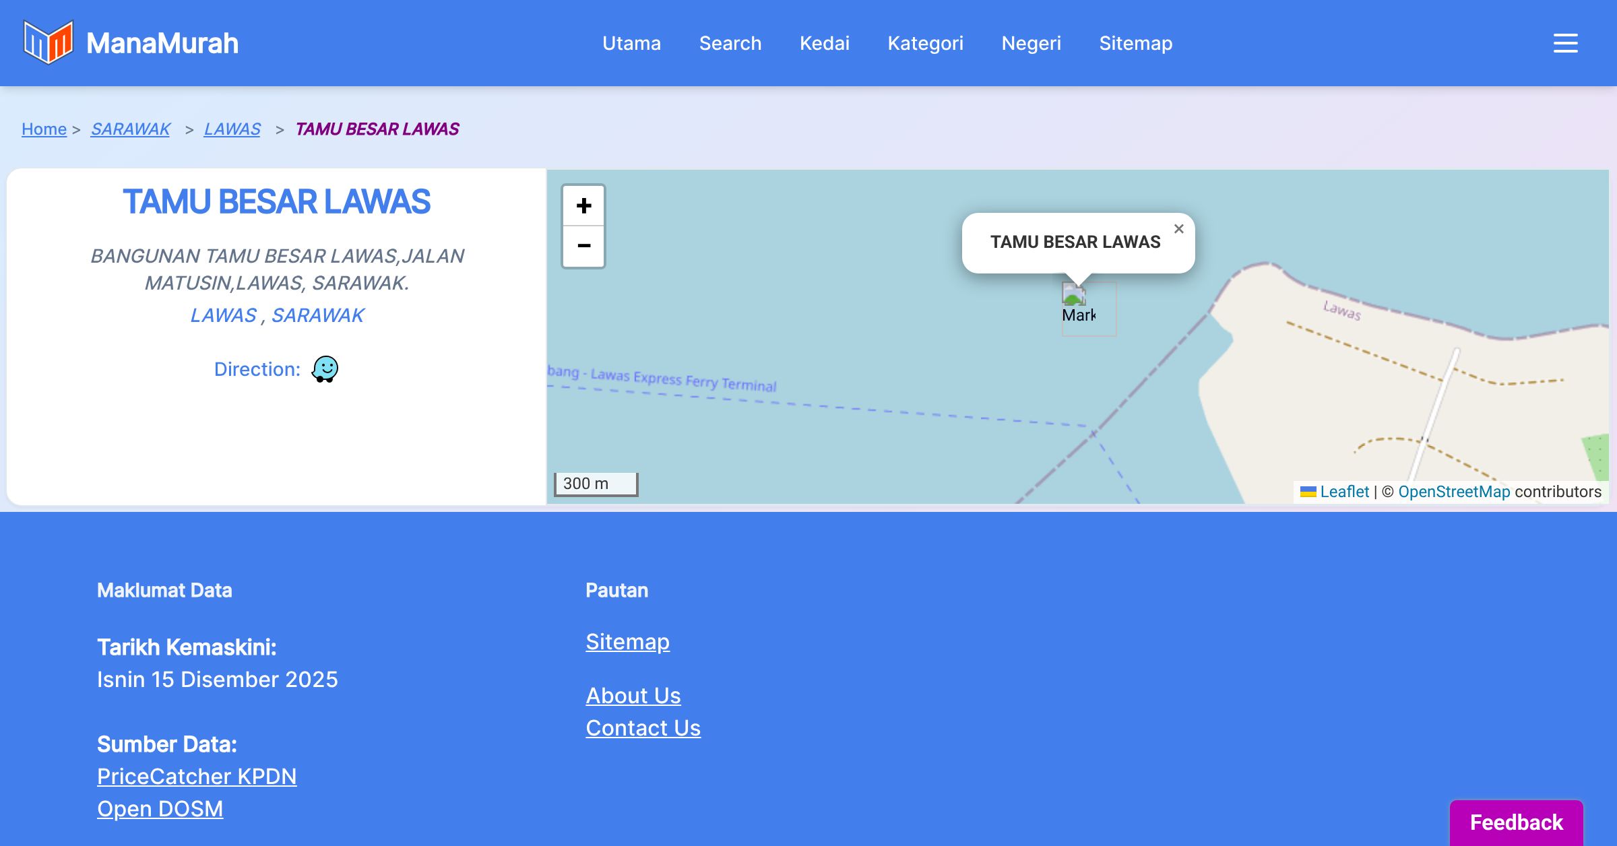1617x846 pixels.
Task: Select Kategori in top navigation
Action: coord(925,43)
